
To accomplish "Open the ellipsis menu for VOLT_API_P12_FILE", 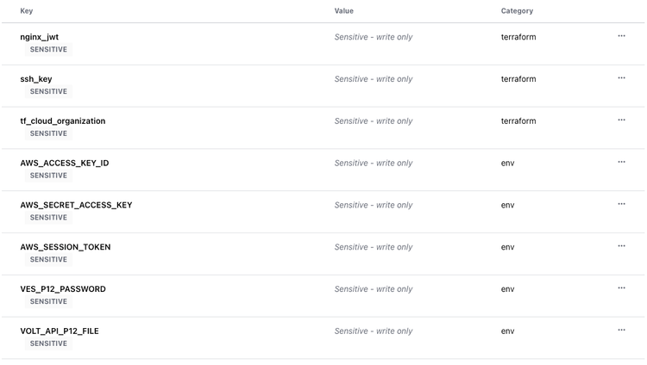I will tap(621, 330).
